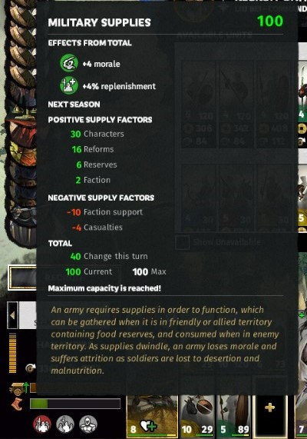
Task: Select the middle grey crowd stance icon
Action: (x=65, y=424)
